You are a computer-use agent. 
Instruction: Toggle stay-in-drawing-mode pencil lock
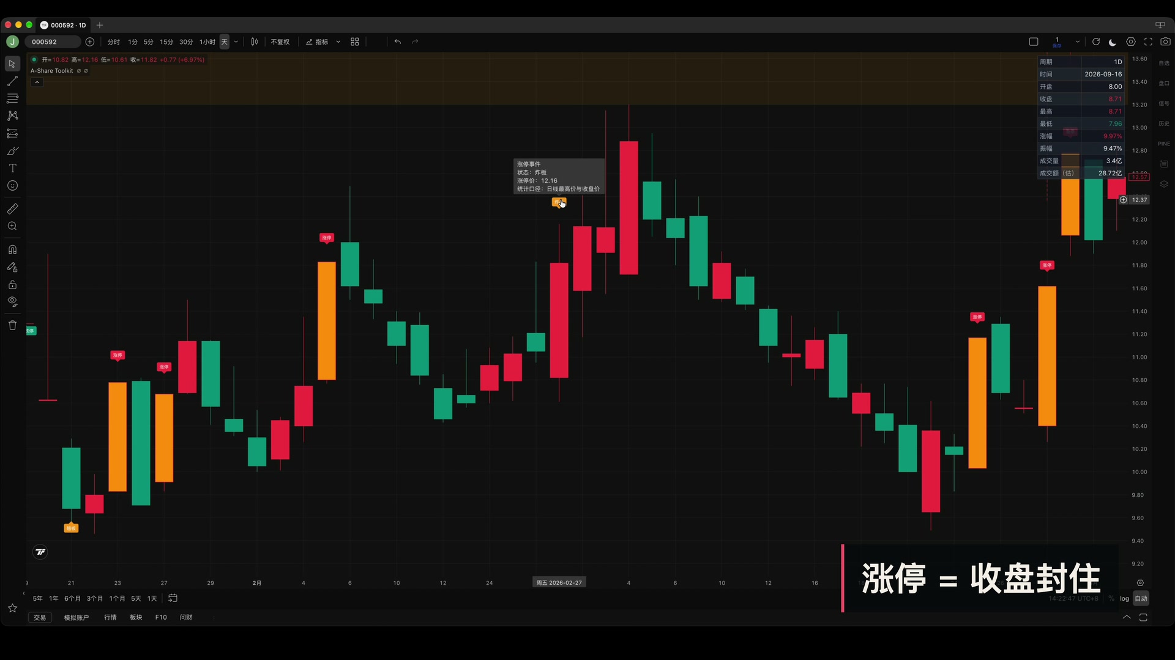(12, 267)
